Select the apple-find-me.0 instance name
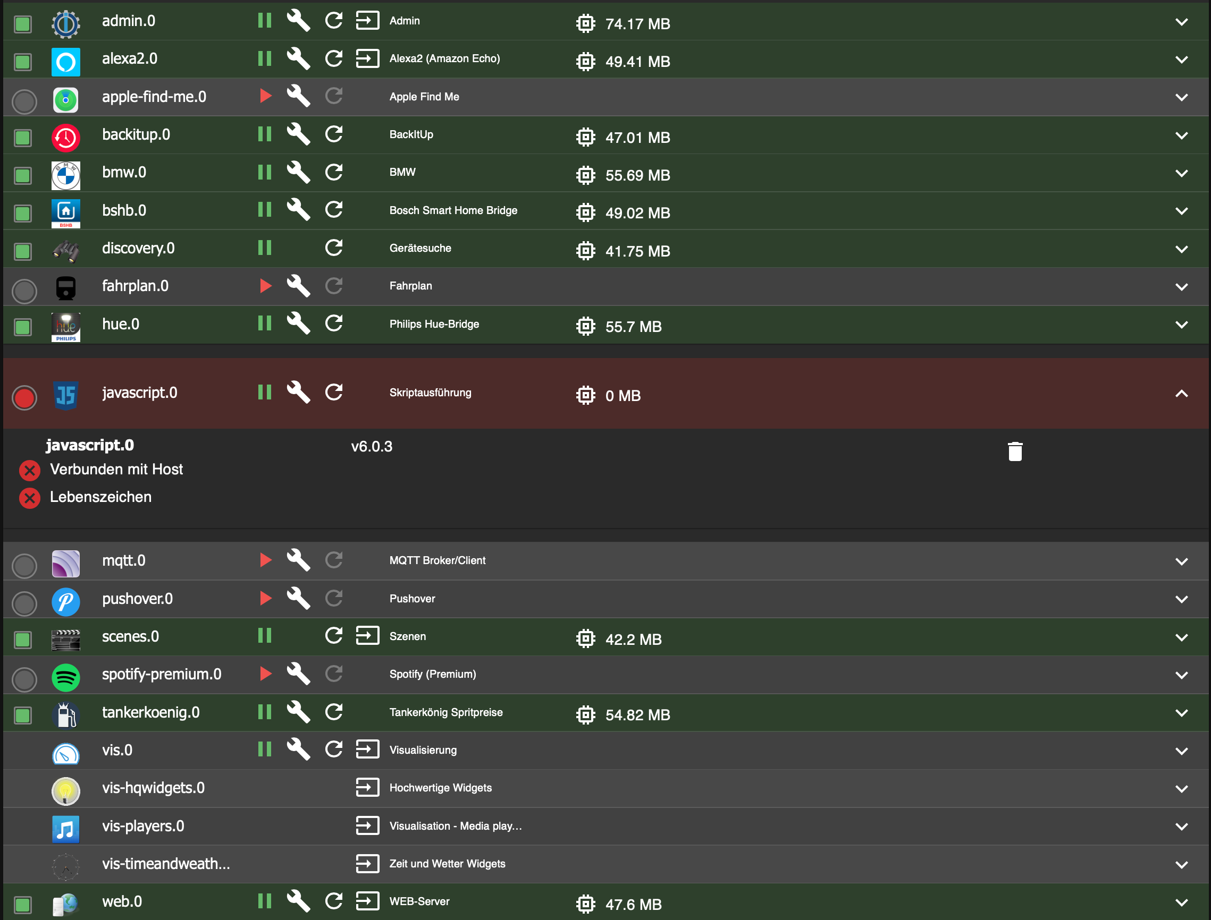This screenshot has width=1211, height=920. [x=154, y=97]
